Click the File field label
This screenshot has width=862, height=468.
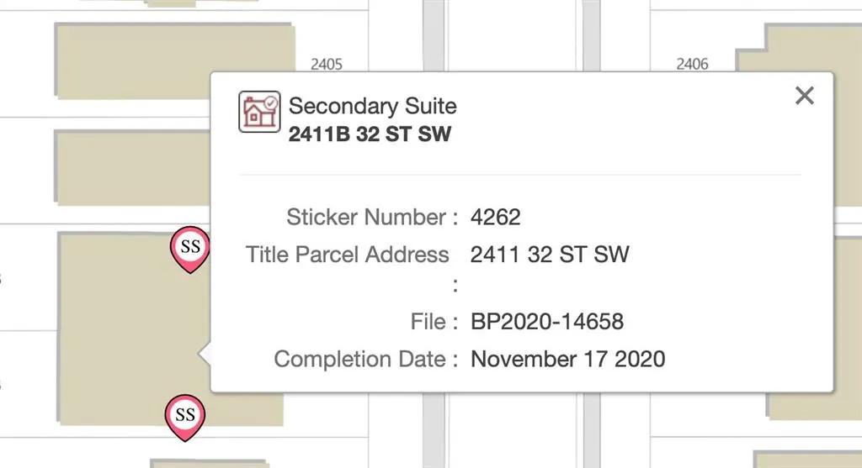pyautogui.click(x=430, y=322)
